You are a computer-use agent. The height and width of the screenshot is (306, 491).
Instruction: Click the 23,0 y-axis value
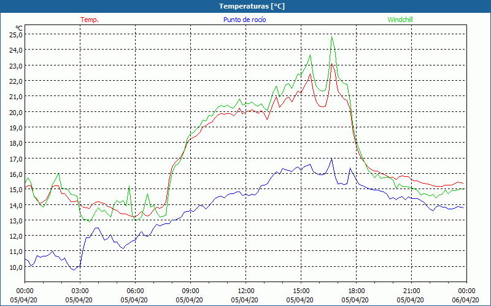(15, 65)
